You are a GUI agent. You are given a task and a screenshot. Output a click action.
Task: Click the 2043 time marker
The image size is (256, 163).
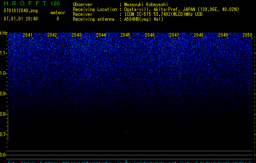[x=77, y=35]
